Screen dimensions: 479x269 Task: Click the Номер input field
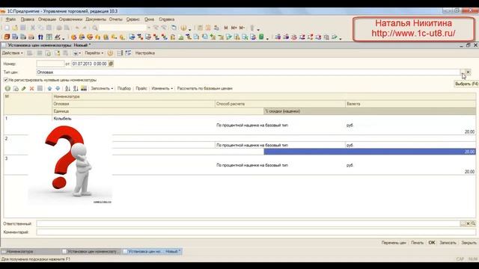(50, 64)
